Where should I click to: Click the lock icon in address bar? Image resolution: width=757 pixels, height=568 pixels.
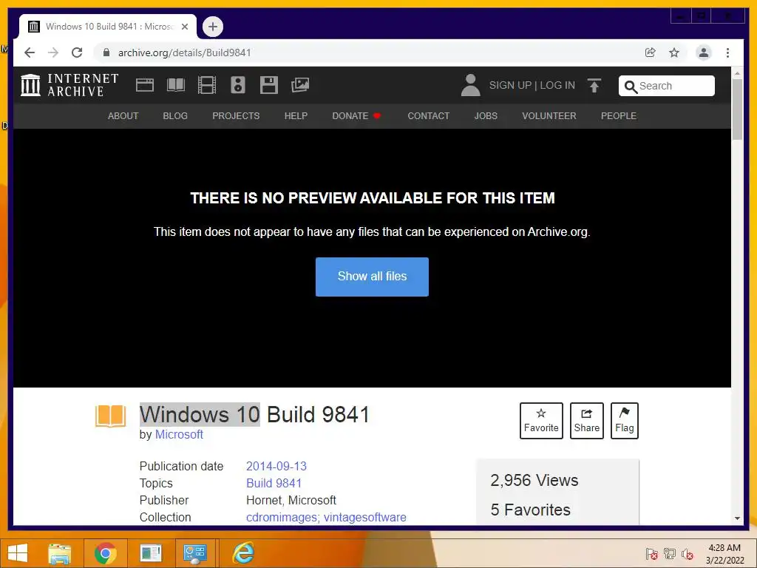(106, 53)
